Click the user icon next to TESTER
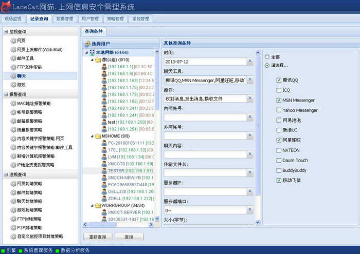The height and width of the screenshot is (254, 360). tap(104, 171)
